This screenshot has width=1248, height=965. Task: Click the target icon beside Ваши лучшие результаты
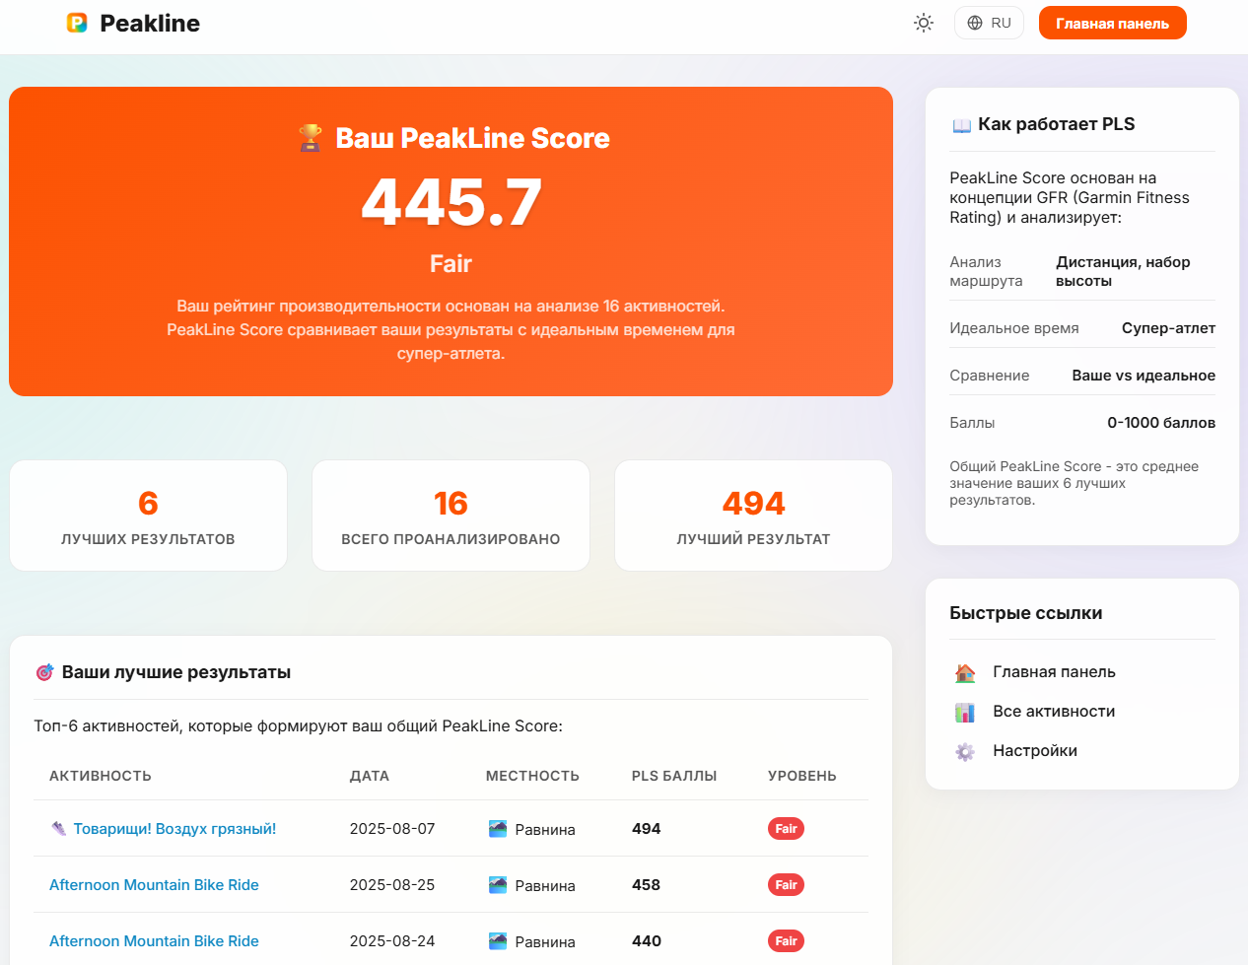[x=44, y=672]
